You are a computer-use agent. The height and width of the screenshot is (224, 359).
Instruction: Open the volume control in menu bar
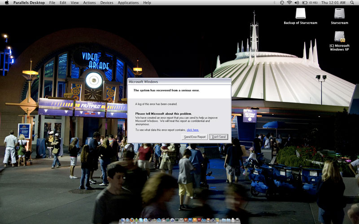coord(297,3)
